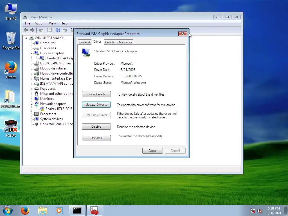Click driver date 6/21/2006 text

(x=128, y=70)
